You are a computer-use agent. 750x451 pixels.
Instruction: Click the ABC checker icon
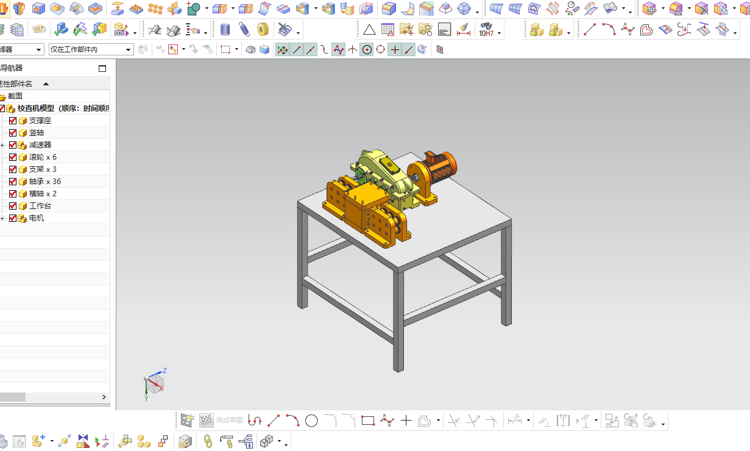pos(121,29)
